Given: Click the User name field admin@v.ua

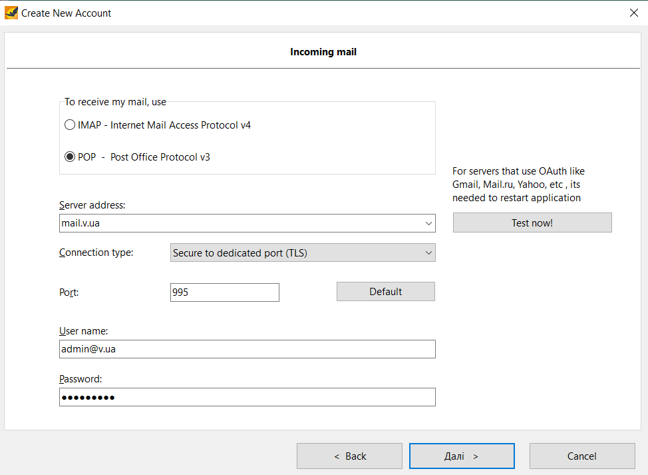Looking at the screenshot, I should [247, 349].
